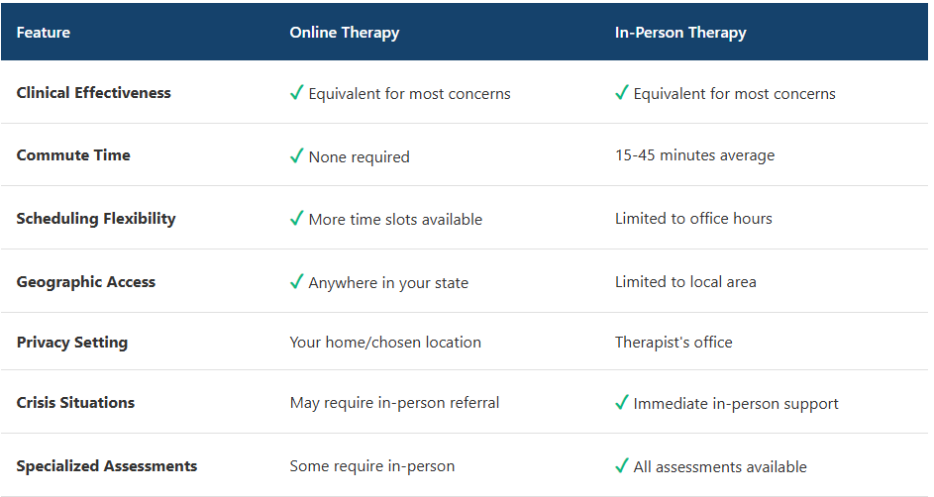Screen dimensions: 934x497
Task: Select the Commute Time row label
Action: click(73, 154)
